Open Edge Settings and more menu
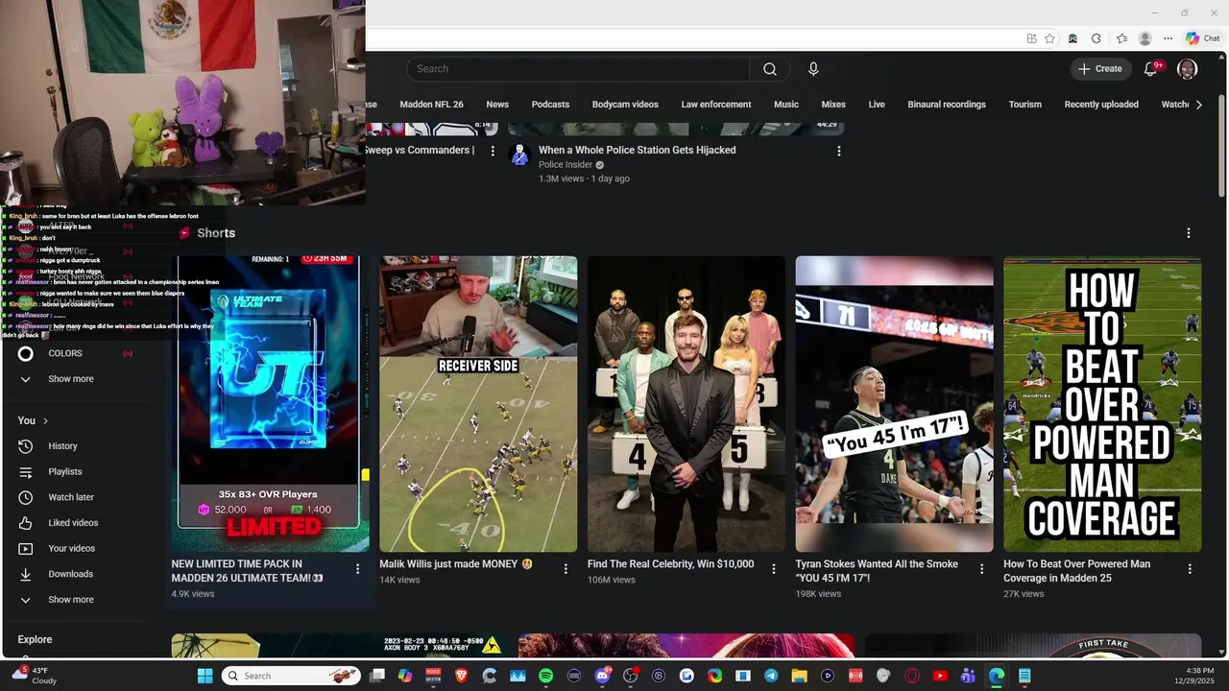The width and height of the screenshot is (1229, 691). pyautogui.click(x=1168, y=38)
